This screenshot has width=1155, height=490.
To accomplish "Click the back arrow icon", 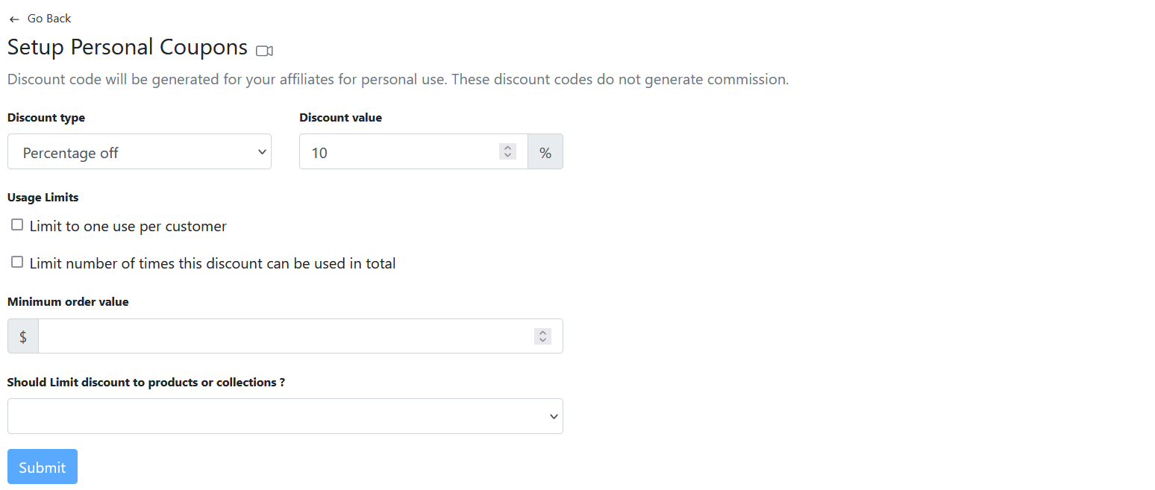I will click(14, 19).
